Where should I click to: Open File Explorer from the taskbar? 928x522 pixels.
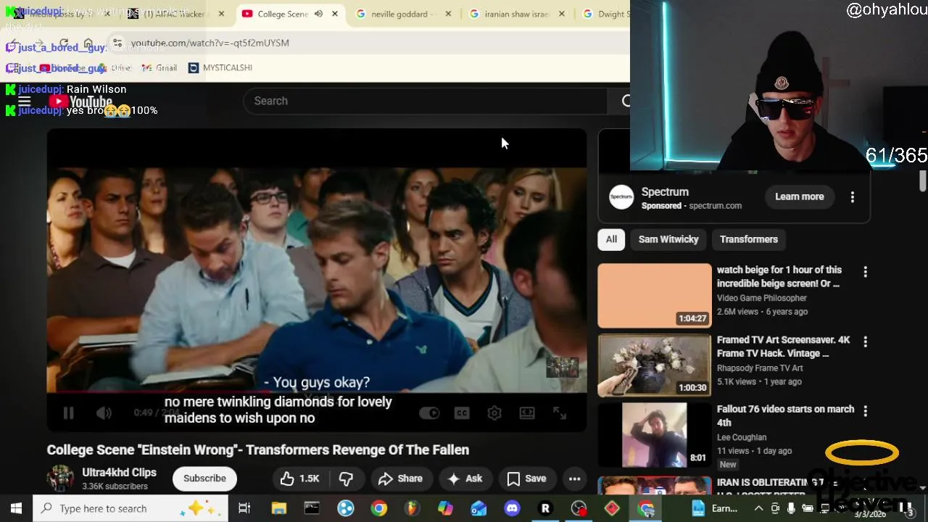(279, 508)
